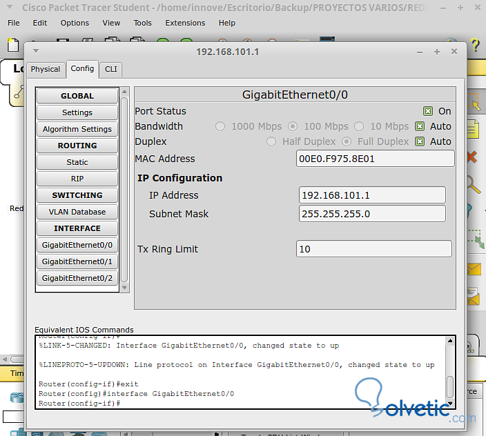486x436 pixels.
Task: Click the MAC Address input field
Action: coord(376,159)
